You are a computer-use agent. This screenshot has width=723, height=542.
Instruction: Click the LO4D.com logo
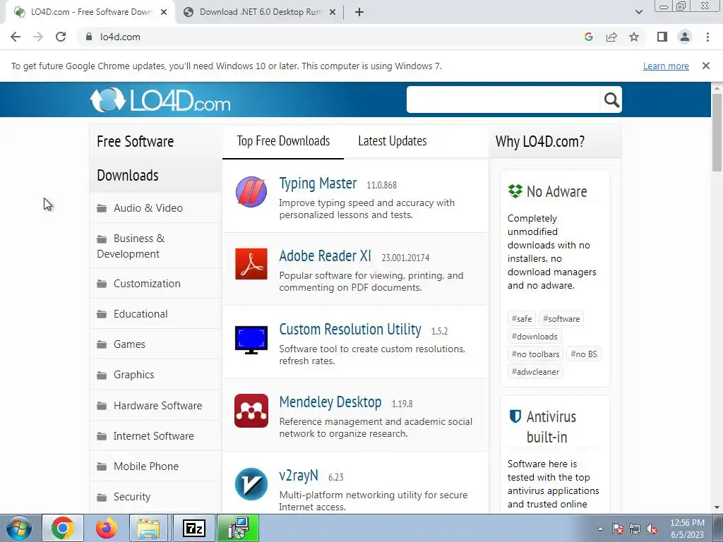[160, 100]
